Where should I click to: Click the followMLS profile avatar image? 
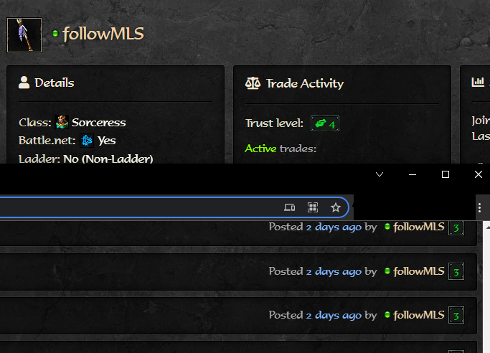coord(24,34)
